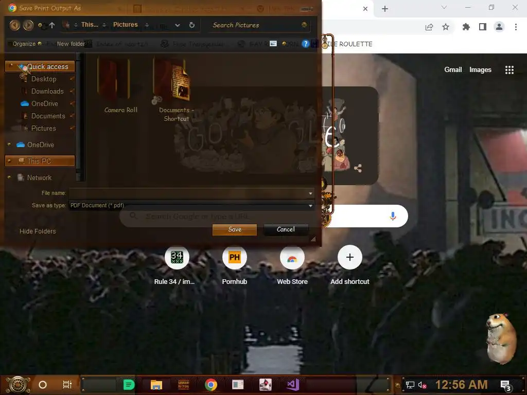Launch Spotify from the taskbar

click(x=129, y=385)
